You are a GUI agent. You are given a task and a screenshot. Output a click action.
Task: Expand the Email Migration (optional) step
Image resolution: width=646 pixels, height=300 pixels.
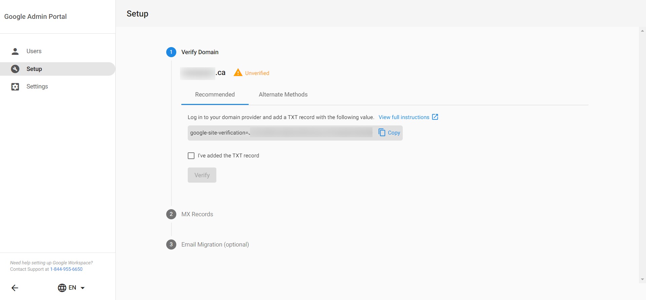[215, 245]
